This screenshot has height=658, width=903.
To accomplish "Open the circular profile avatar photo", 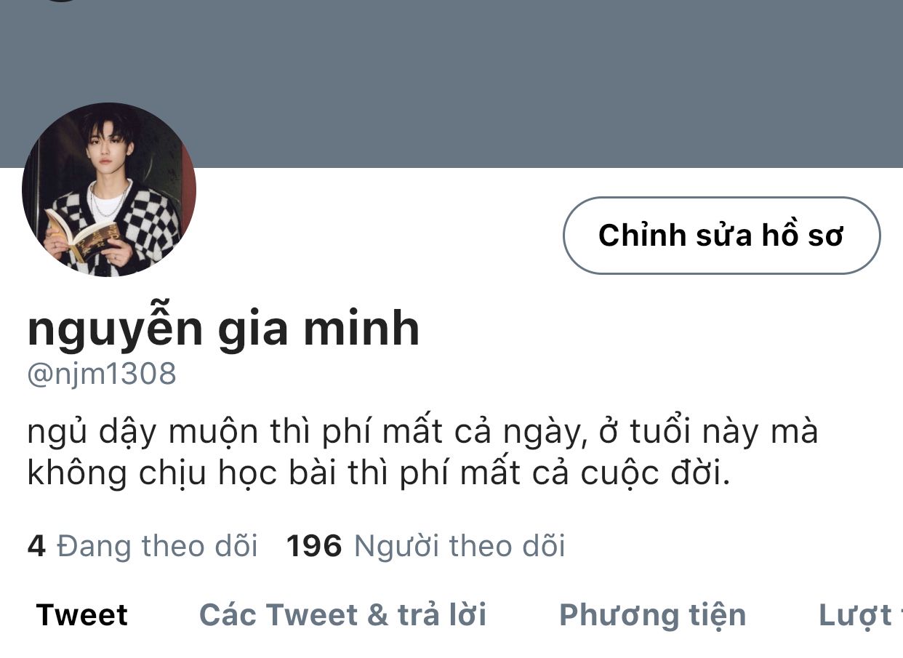I will 109,190.
